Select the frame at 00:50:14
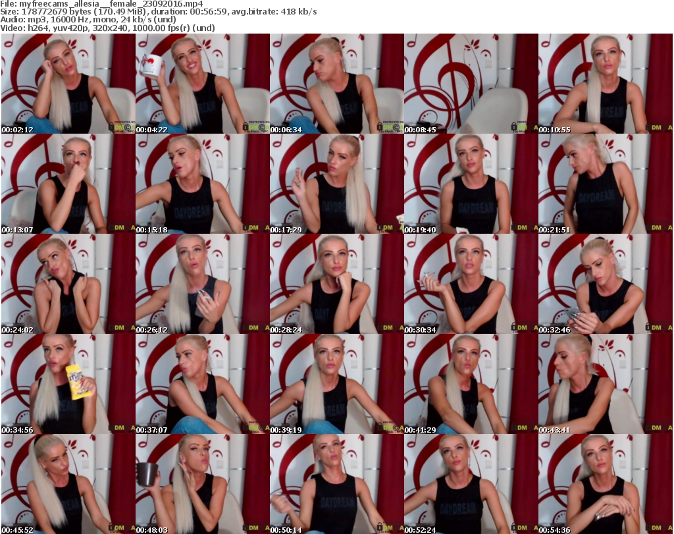 337,484
